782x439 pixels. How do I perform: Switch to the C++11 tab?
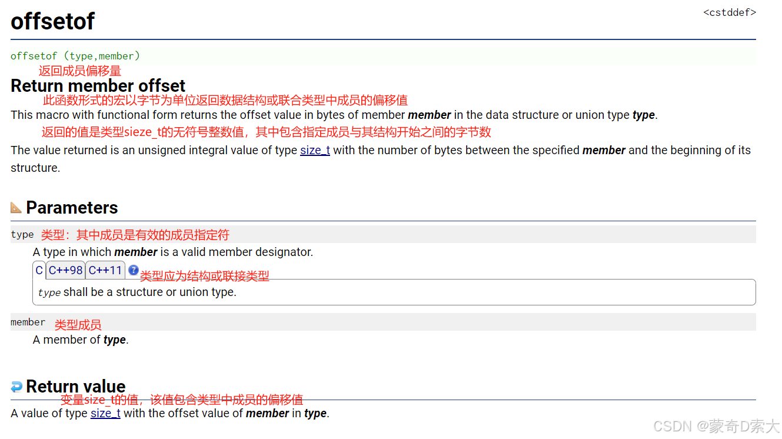tap(105, 271)
